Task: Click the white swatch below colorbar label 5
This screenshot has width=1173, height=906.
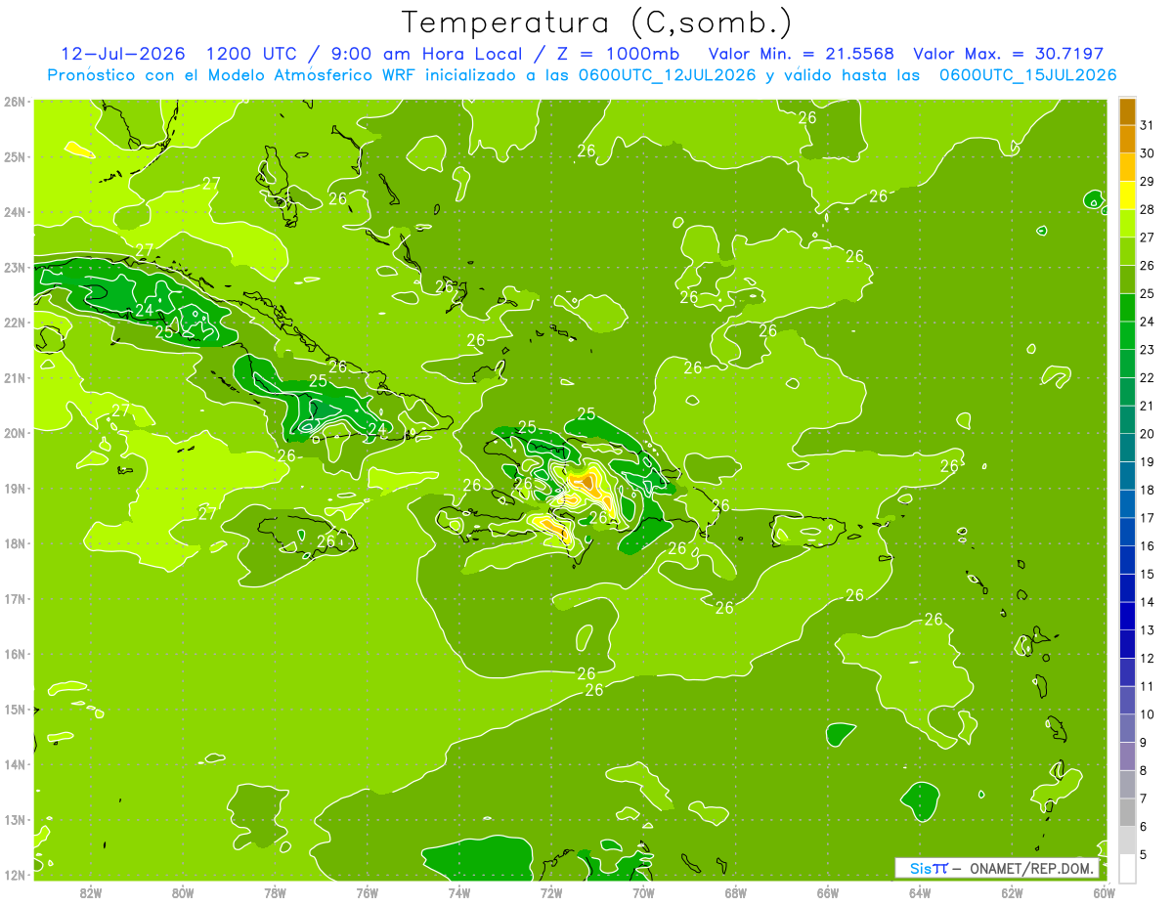Action: (x=1127, y=869)
